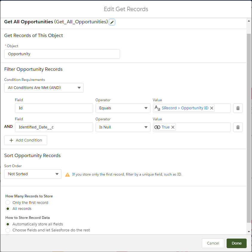Screen dimensions: 252x252
Task: Click scrollbar down arrow in dialog
Action: (249, 231)
